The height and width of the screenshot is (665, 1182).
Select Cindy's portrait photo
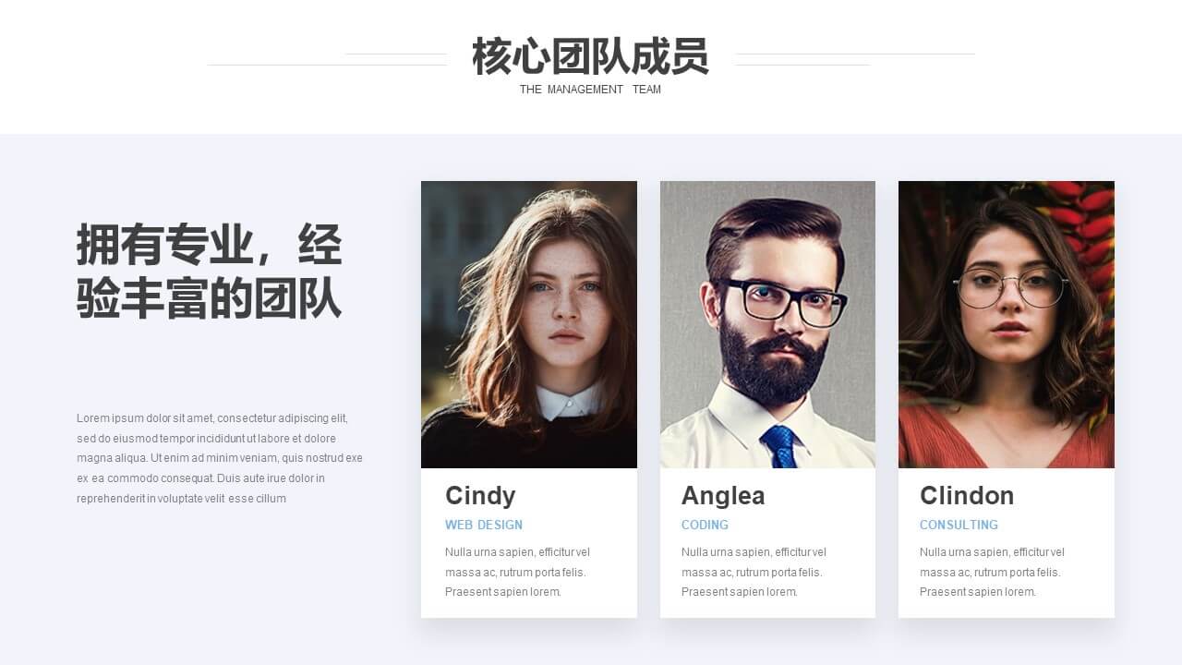529,324
